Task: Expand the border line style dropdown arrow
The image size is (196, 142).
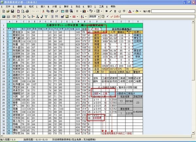Action: pyautogui.click(x=77, y=17)
